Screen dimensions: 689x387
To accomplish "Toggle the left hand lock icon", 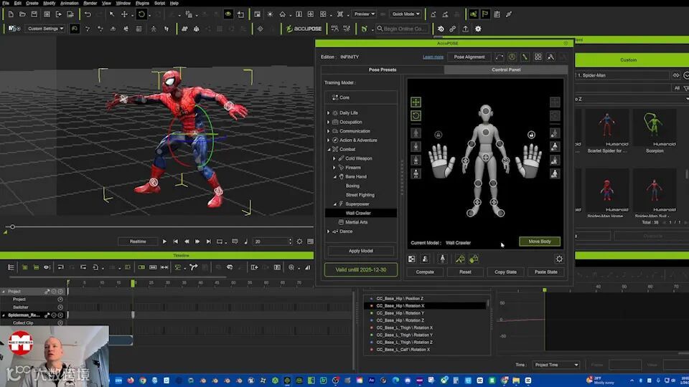I will point(439,134).
